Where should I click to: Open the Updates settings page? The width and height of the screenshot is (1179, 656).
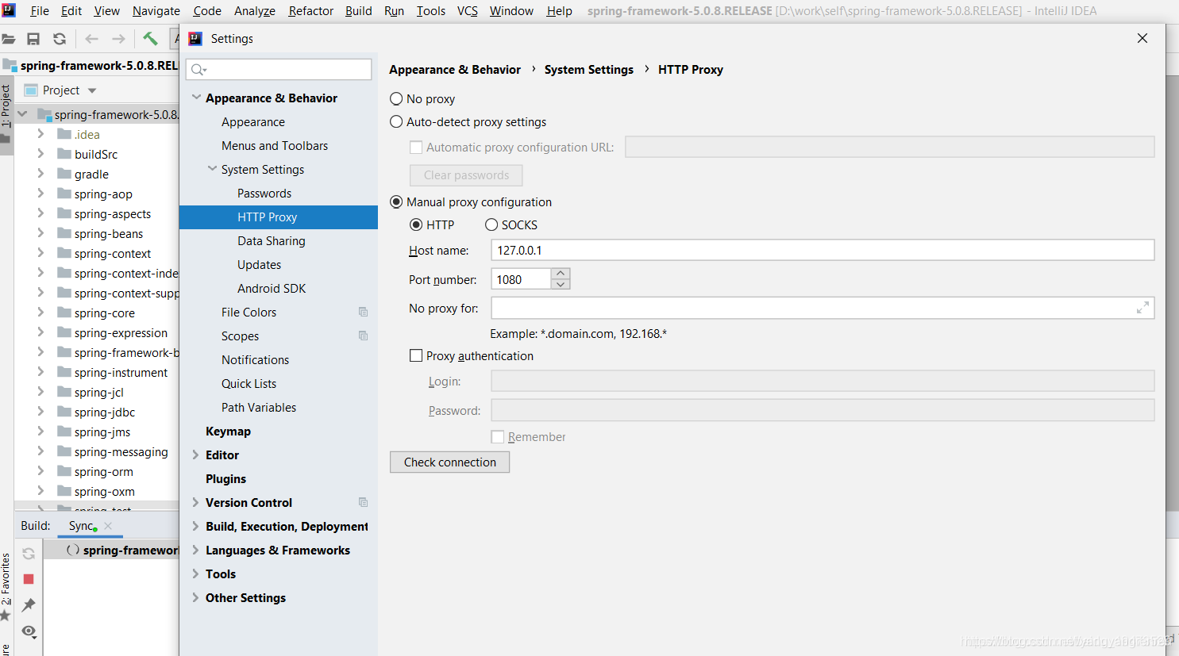260,265
